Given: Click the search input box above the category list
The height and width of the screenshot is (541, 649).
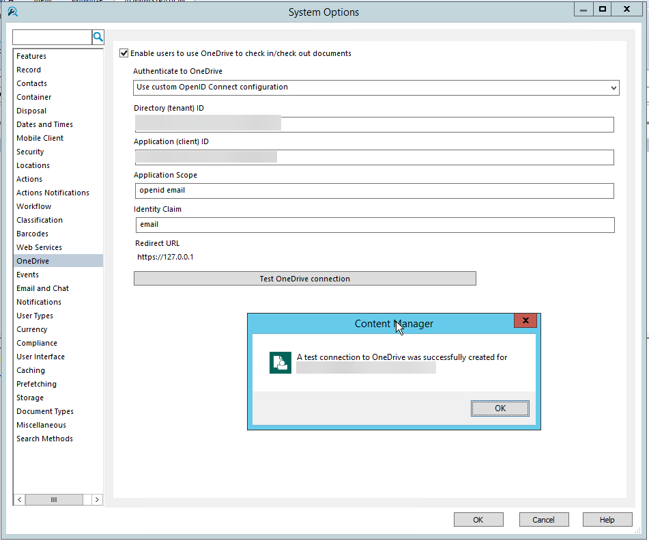Looking at the screenshot, I should 51,36.
